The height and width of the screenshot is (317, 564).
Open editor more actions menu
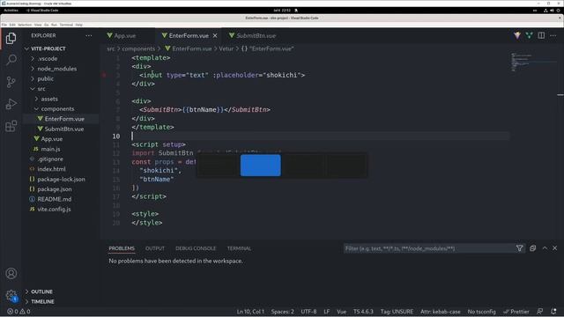pyautogui.click(x=553, y=35)
